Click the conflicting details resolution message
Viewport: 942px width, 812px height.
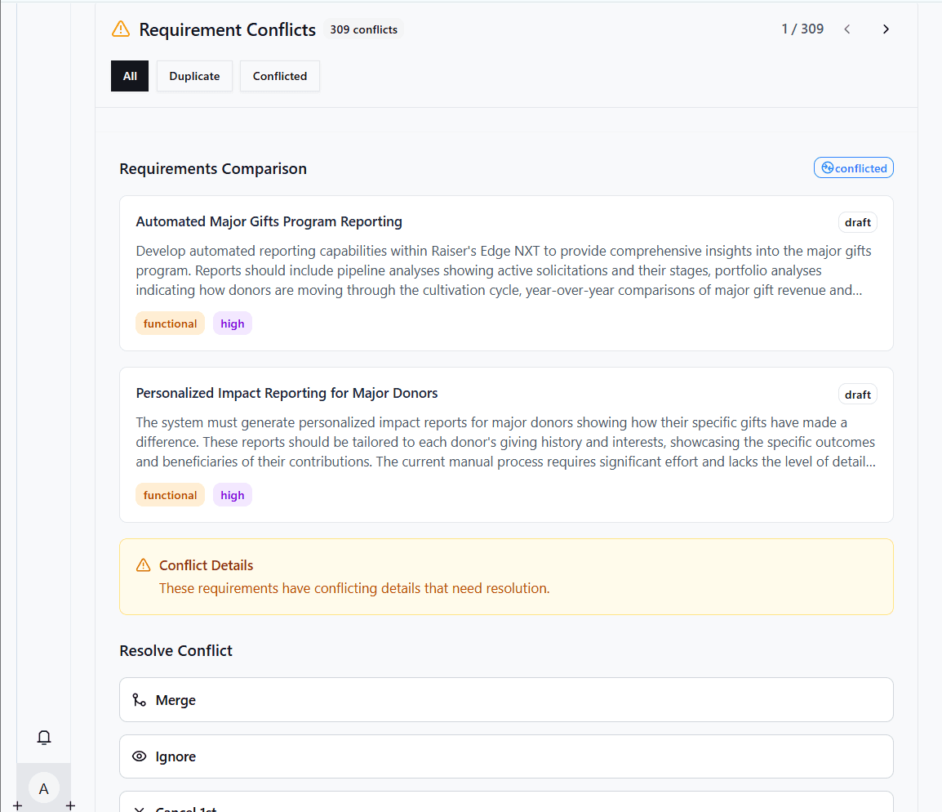click(x=354, y=588)
